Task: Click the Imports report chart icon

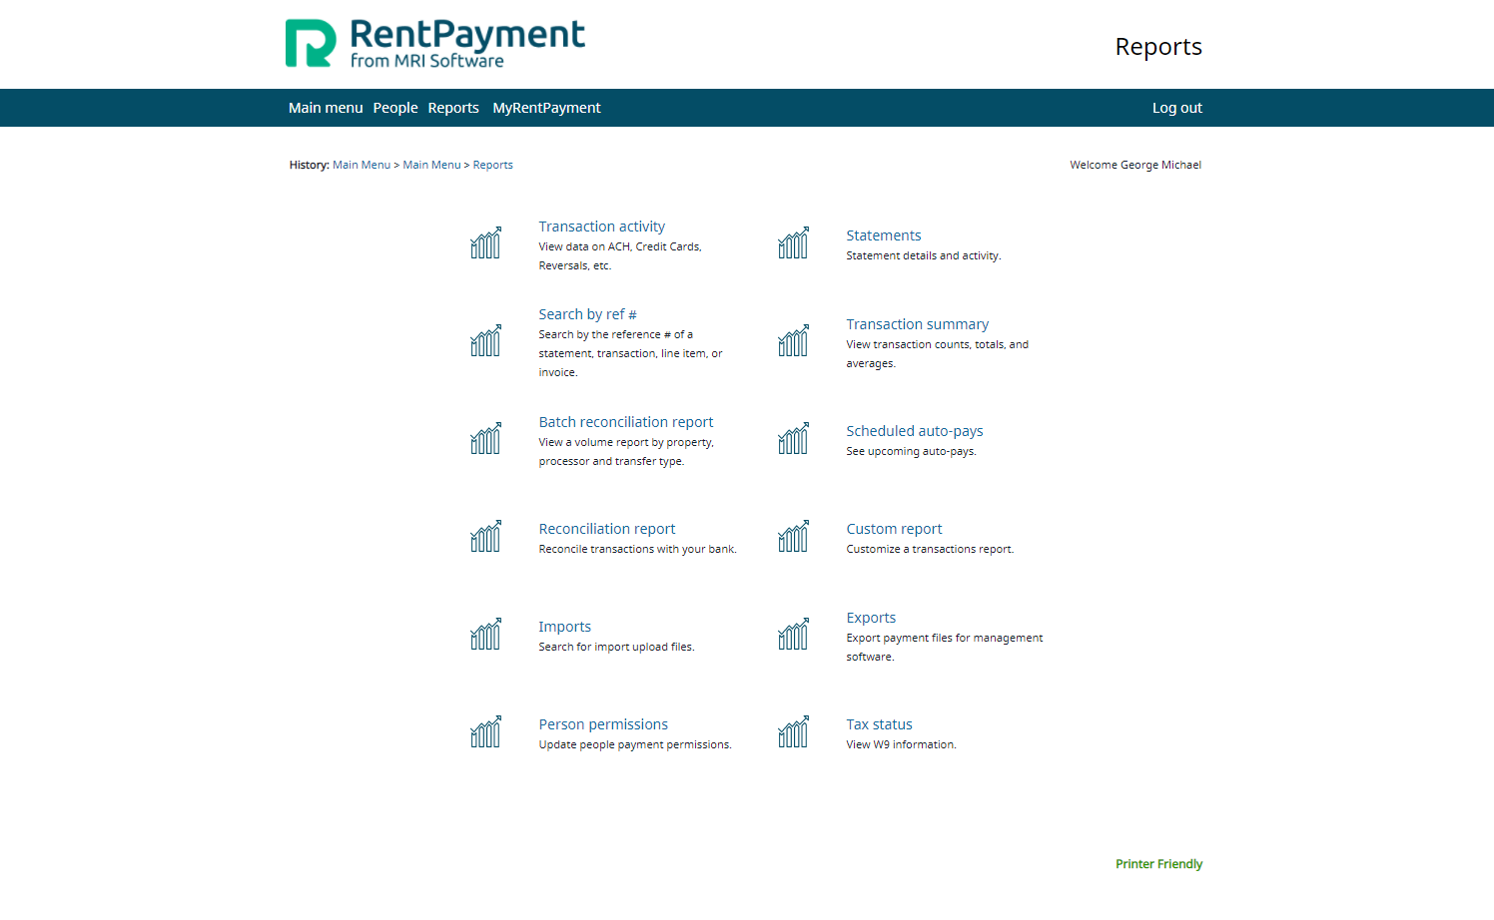Action: 485,634
